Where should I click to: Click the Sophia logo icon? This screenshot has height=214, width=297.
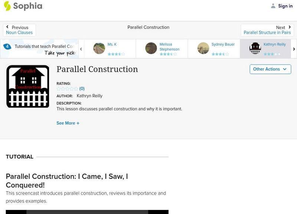7,6
